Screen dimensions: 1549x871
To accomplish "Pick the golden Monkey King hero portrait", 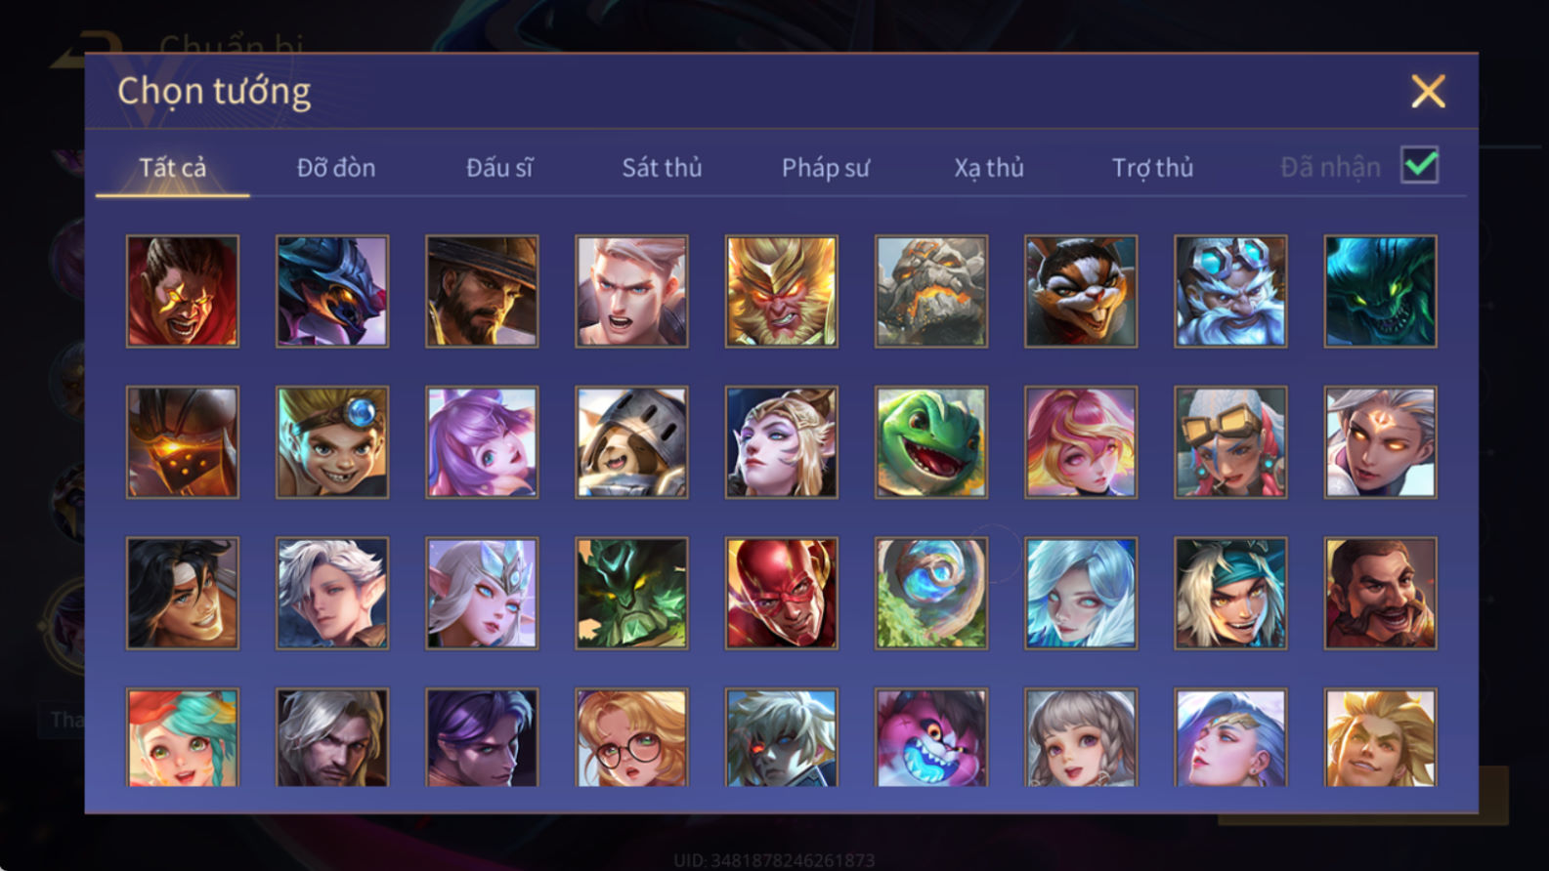I will coord(781,291).
